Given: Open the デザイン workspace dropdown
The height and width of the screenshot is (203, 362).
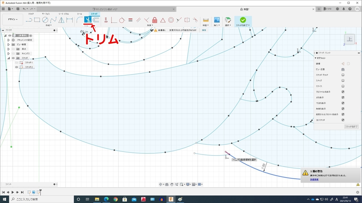Looking at the screenshot, I should click(x=13, y=20).
